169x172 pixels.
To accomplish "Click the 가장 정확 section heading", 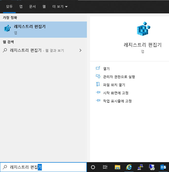I will click(10, 18).
